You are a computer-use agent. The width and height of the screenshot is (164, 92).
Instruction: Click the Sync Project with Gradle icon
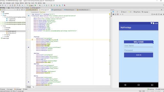click(x=54, y=5)
